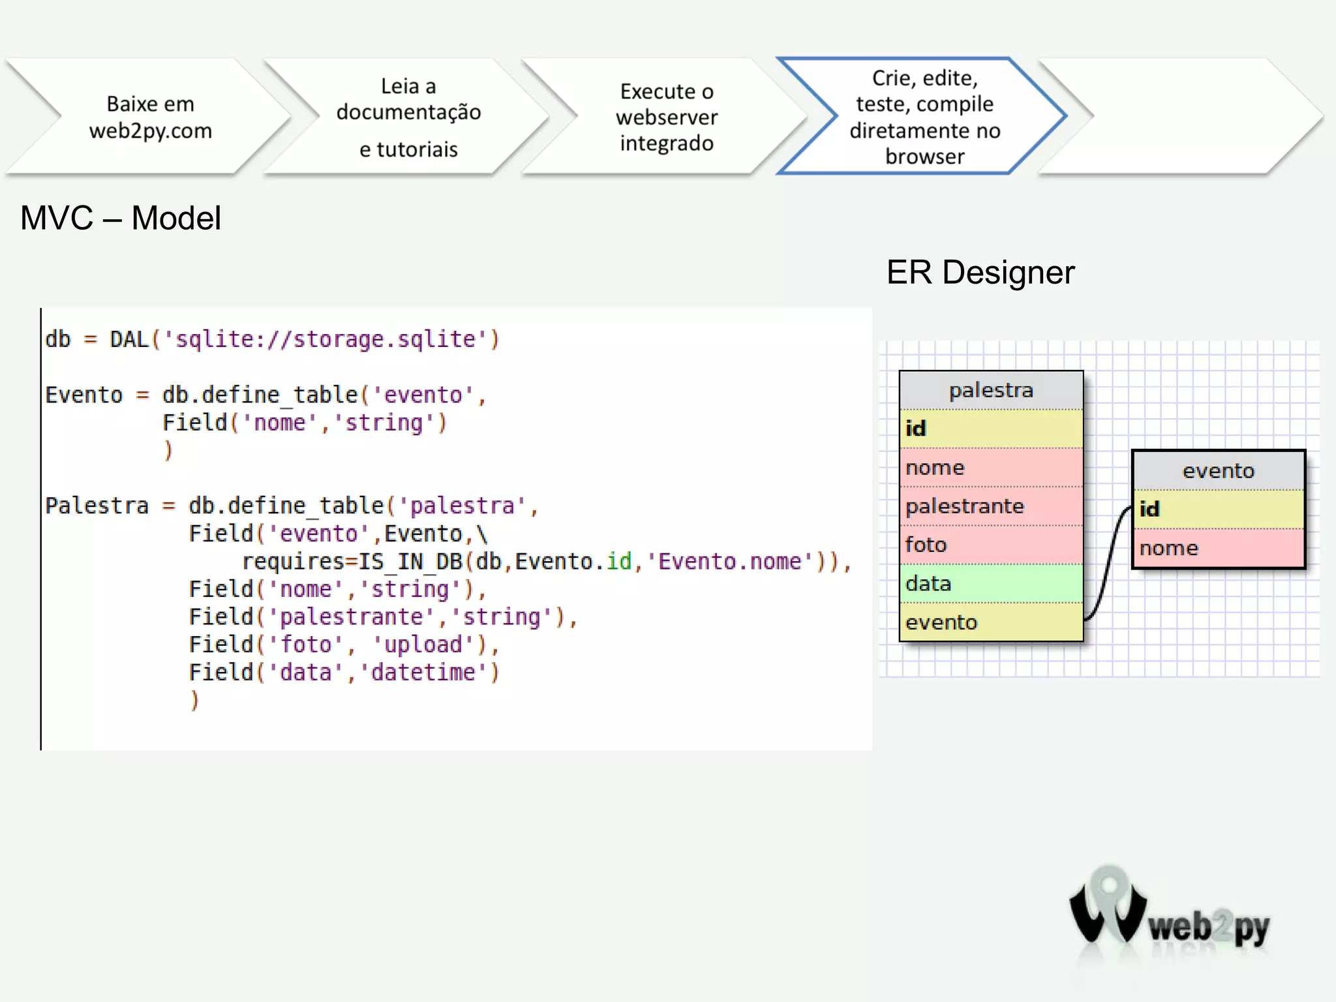Select the 'evento' table header
The image size is (1336, 1002).
1219,470
